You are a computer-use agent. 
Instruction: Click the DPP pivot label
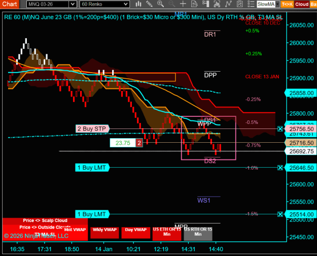click(210, 75)
